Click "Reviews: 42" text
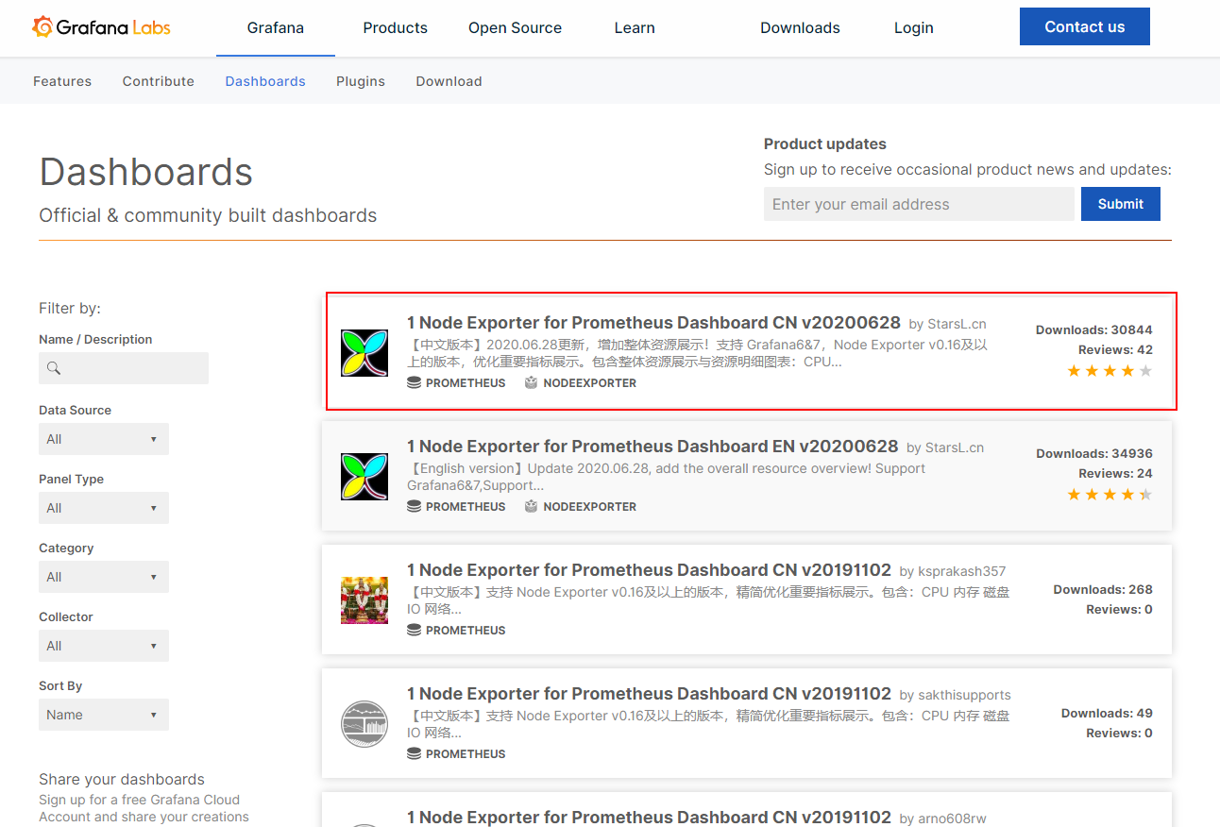 (x=1115, y=350)
